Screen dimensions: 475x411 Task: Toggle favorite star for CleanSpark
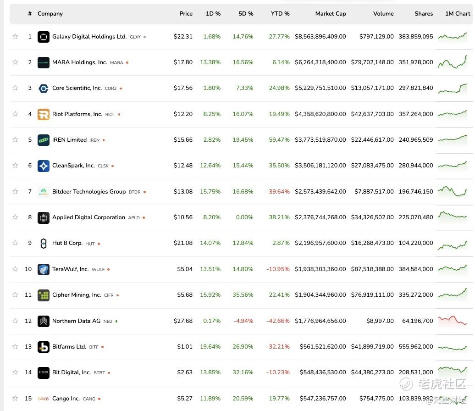point(15,166)
